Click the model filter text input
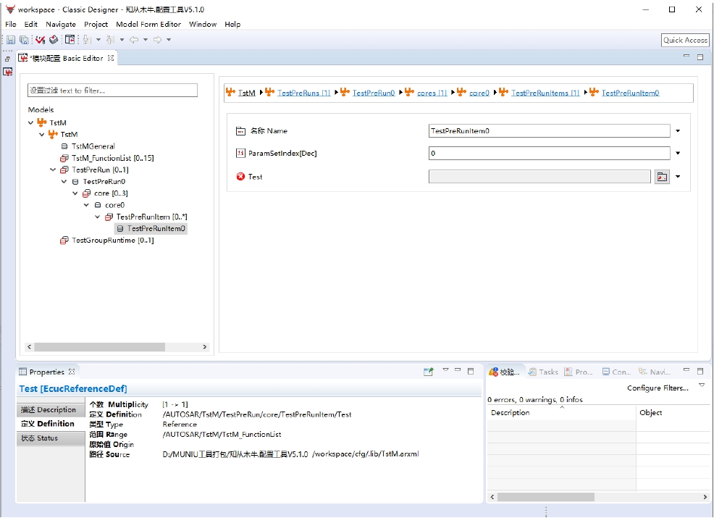 pyautogui.click(x=112, y=91)
